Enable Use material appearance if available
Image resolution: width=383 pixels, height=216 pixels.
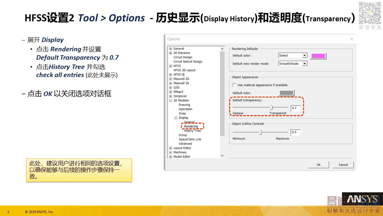234,85
